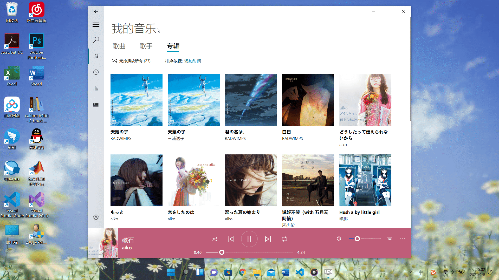Create new playlist with plus icon
The height and width of the screenshot is (280, 499).
tap(96, 120)
